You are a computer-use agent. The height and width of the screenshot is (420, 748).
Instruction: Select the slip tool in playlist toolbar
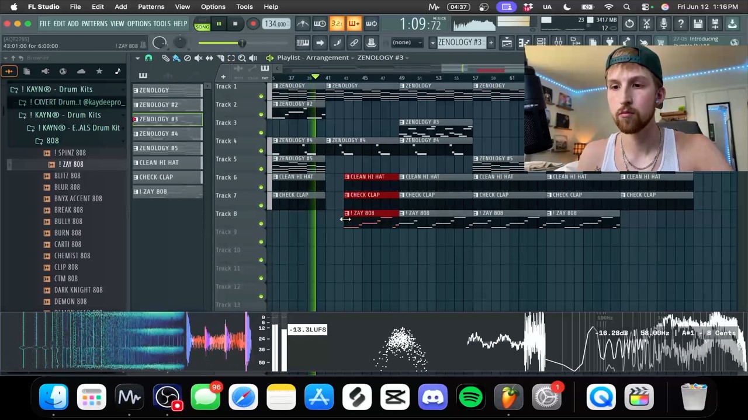point(209,58)
